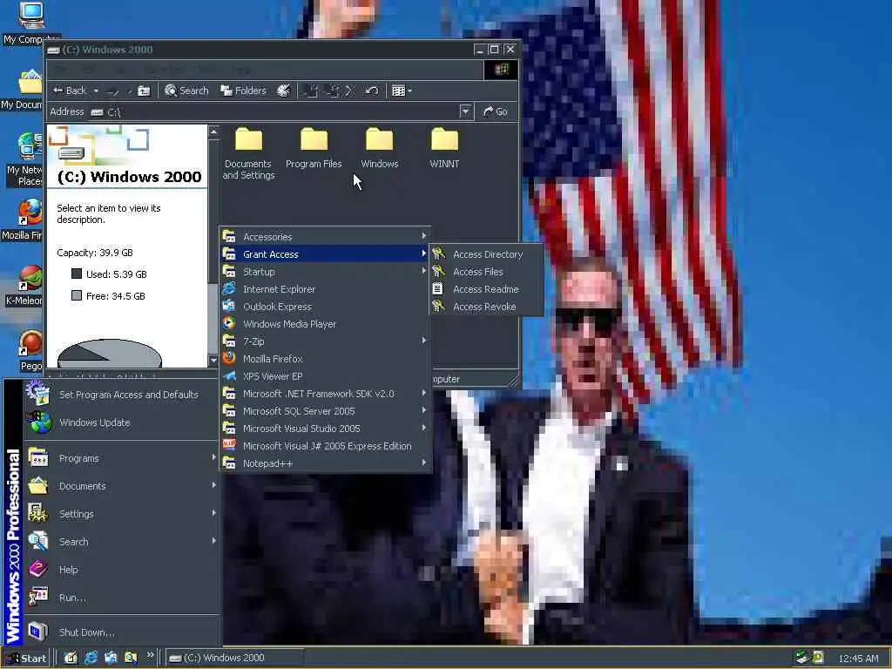Open XPS Viewer EP entry

[325, 376]
